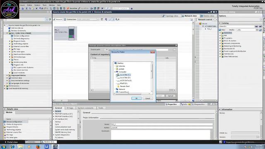Viewport: 265px width, 149px height.
Task: Expand PROFINET interface [X1] in properties
Action: 54,114
